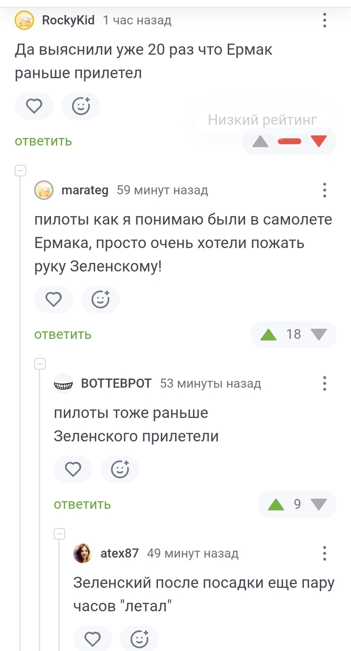351x651 pixels.
Task: Click the heart icon under atex87's comment
Action: click(92, 638)
